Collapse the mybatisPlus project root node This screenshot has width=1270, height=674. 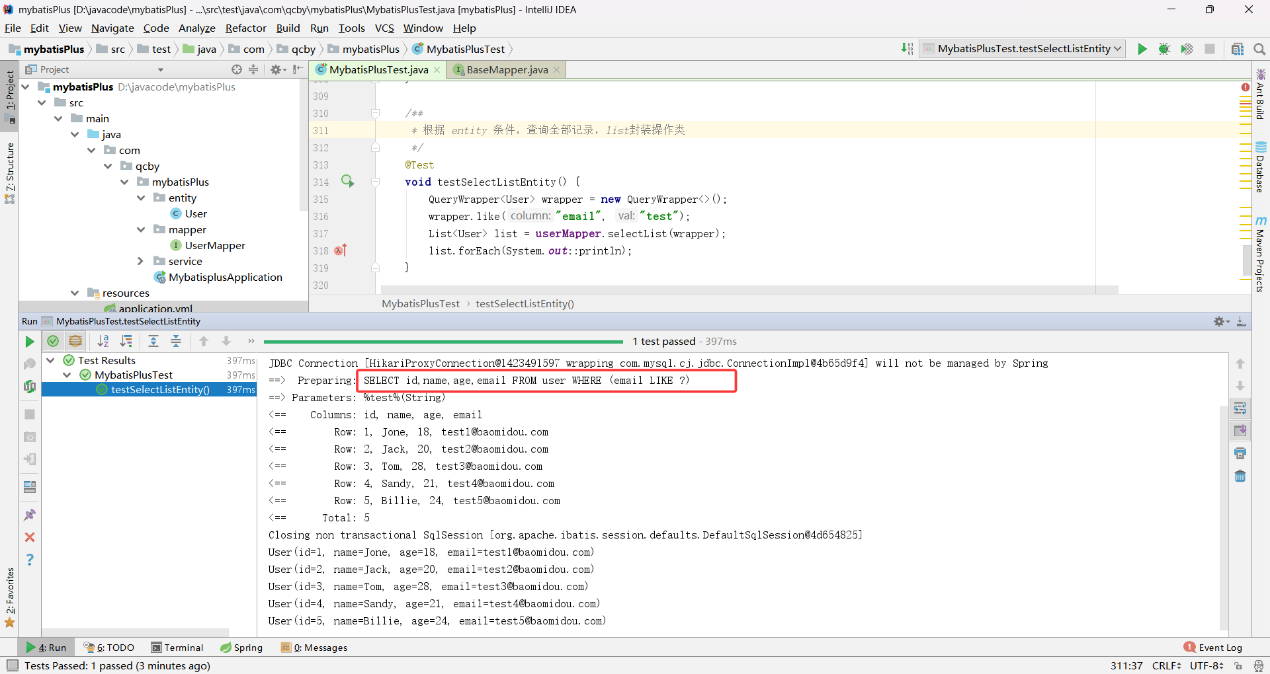(26, 87)
